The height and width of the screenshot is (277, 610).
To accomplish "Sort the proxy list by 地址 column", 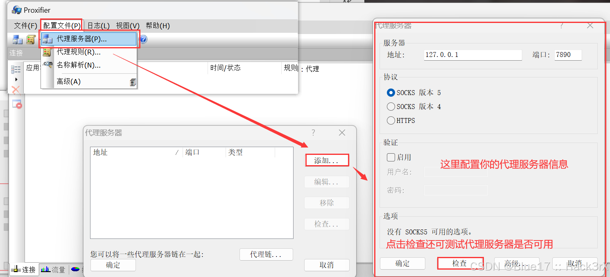I will click(136, 152).
